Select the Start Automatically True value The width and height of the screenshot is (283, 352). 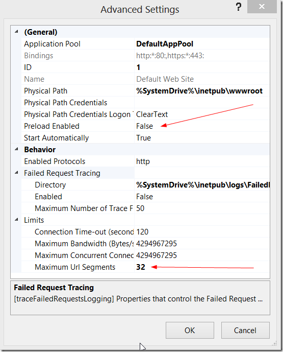143,138
